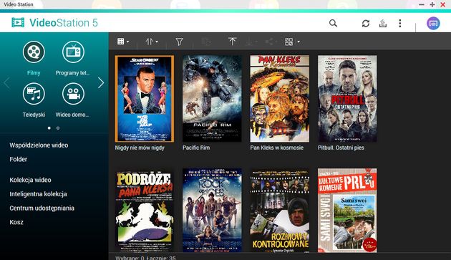Click the greyed share icon in toolbar
The height and width of the screenshot is (260, 451).
coord(270,42)
